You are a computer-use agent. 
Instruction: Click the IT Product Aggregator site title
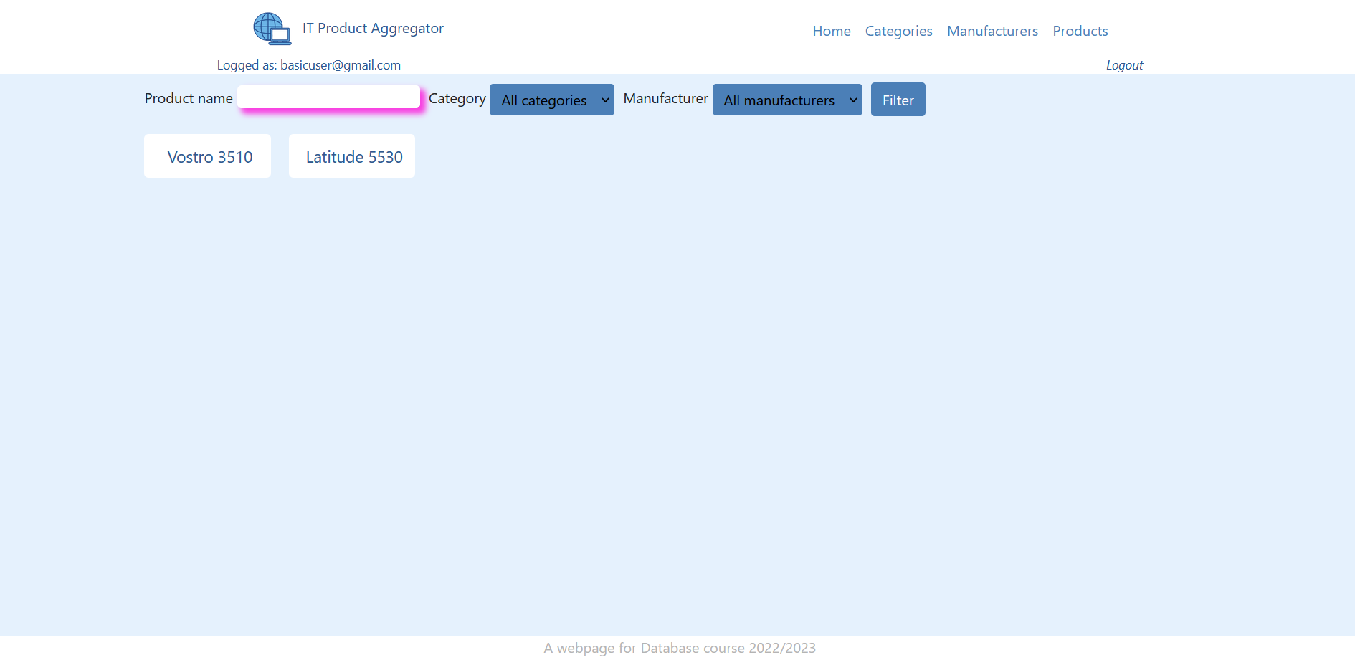tap(373, 28)
